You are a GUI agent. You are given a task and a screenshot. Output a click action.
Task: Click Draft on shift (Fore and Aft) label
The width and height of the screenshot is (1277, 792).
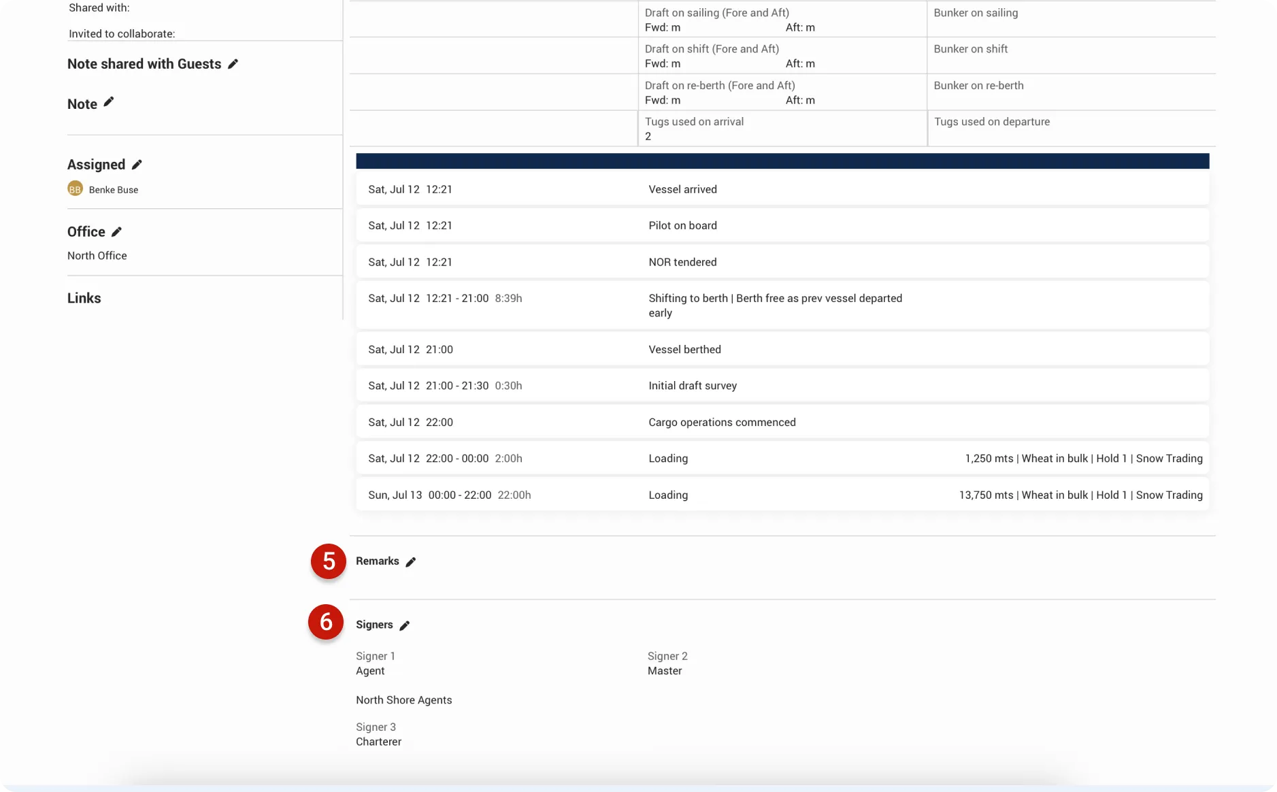pos(712,49)
